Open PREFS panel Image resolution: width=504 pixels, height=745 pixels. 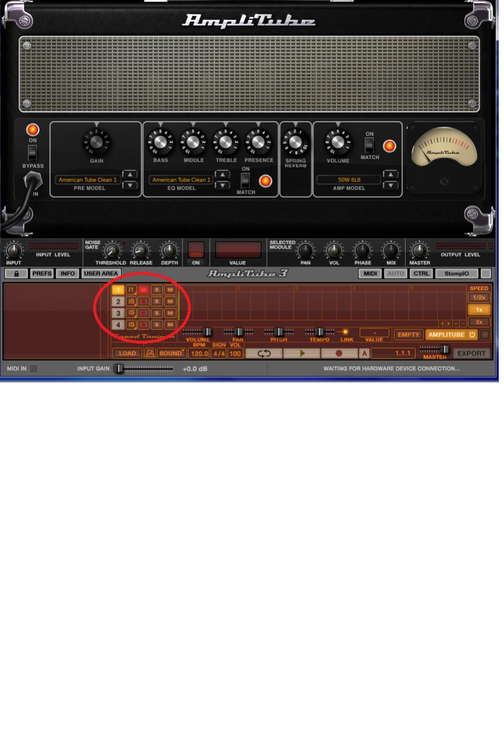click(42, 273)
